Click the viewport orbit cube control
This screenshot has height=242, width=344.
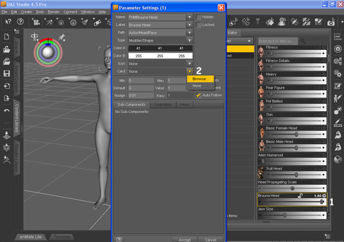tap(48, 52)
